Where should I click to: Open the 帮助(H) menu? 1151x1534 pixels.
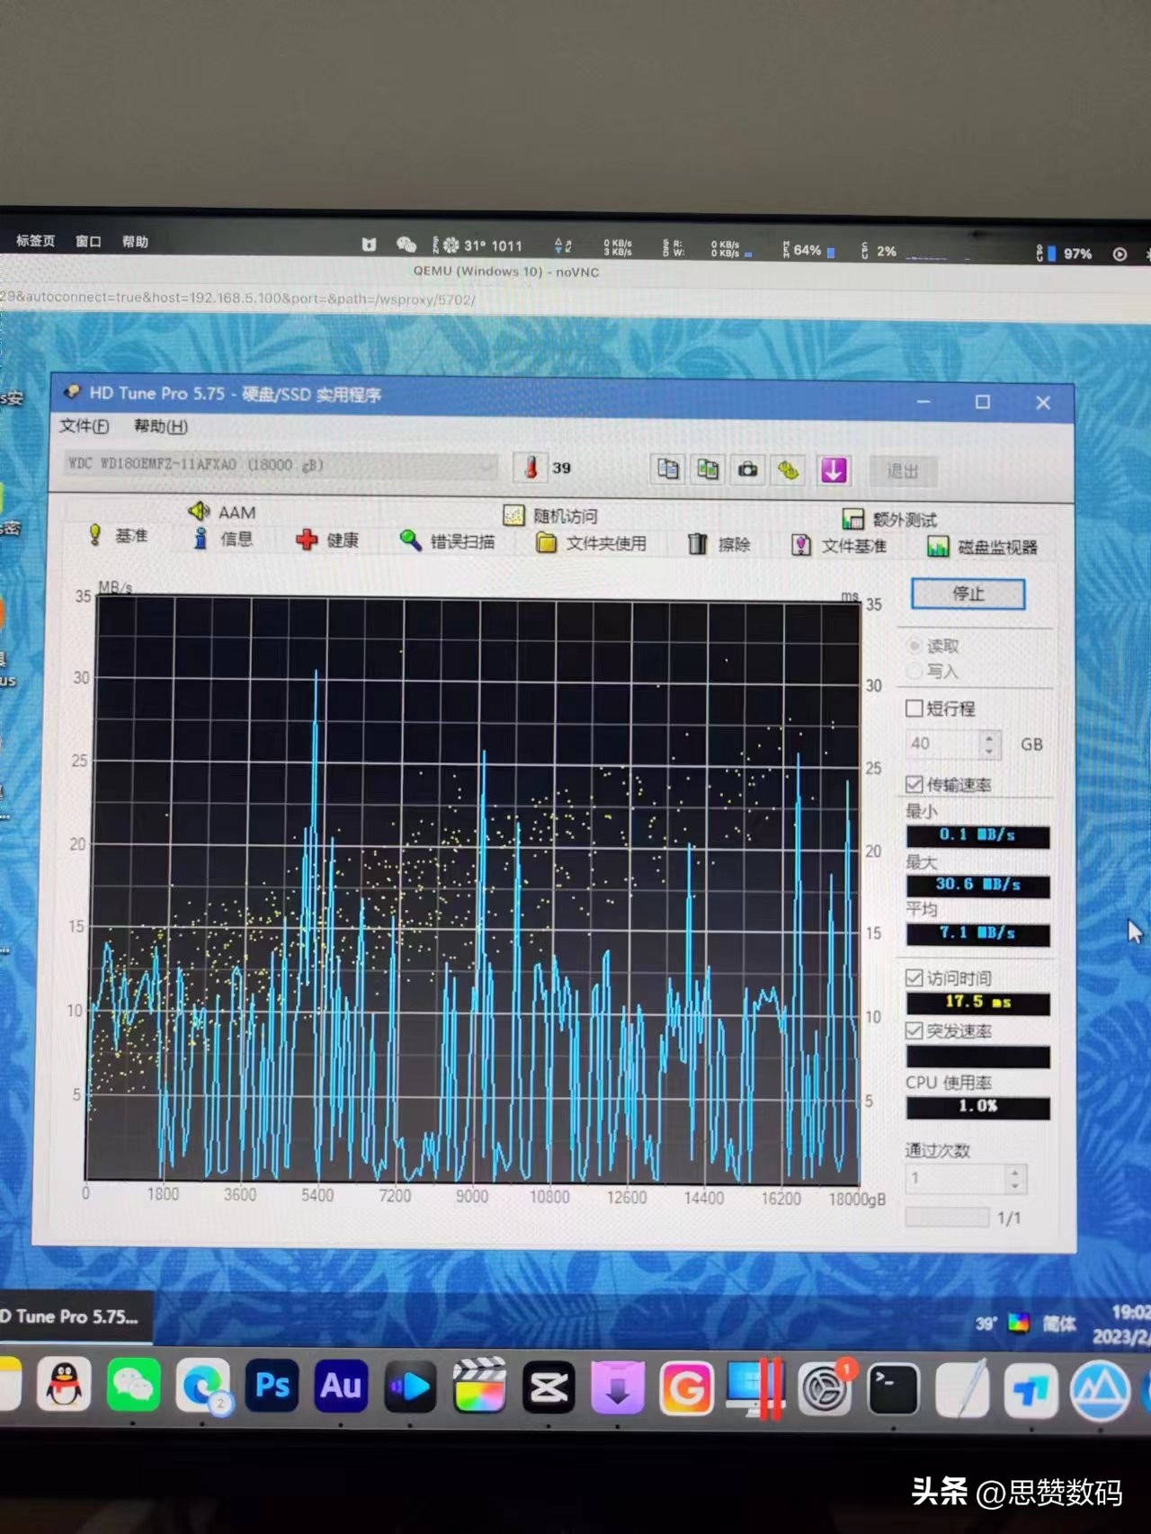coord(160,426)
